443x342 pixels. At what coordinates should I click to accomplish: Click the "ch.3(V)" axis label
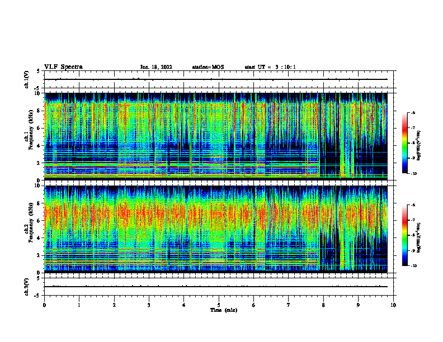27,287
